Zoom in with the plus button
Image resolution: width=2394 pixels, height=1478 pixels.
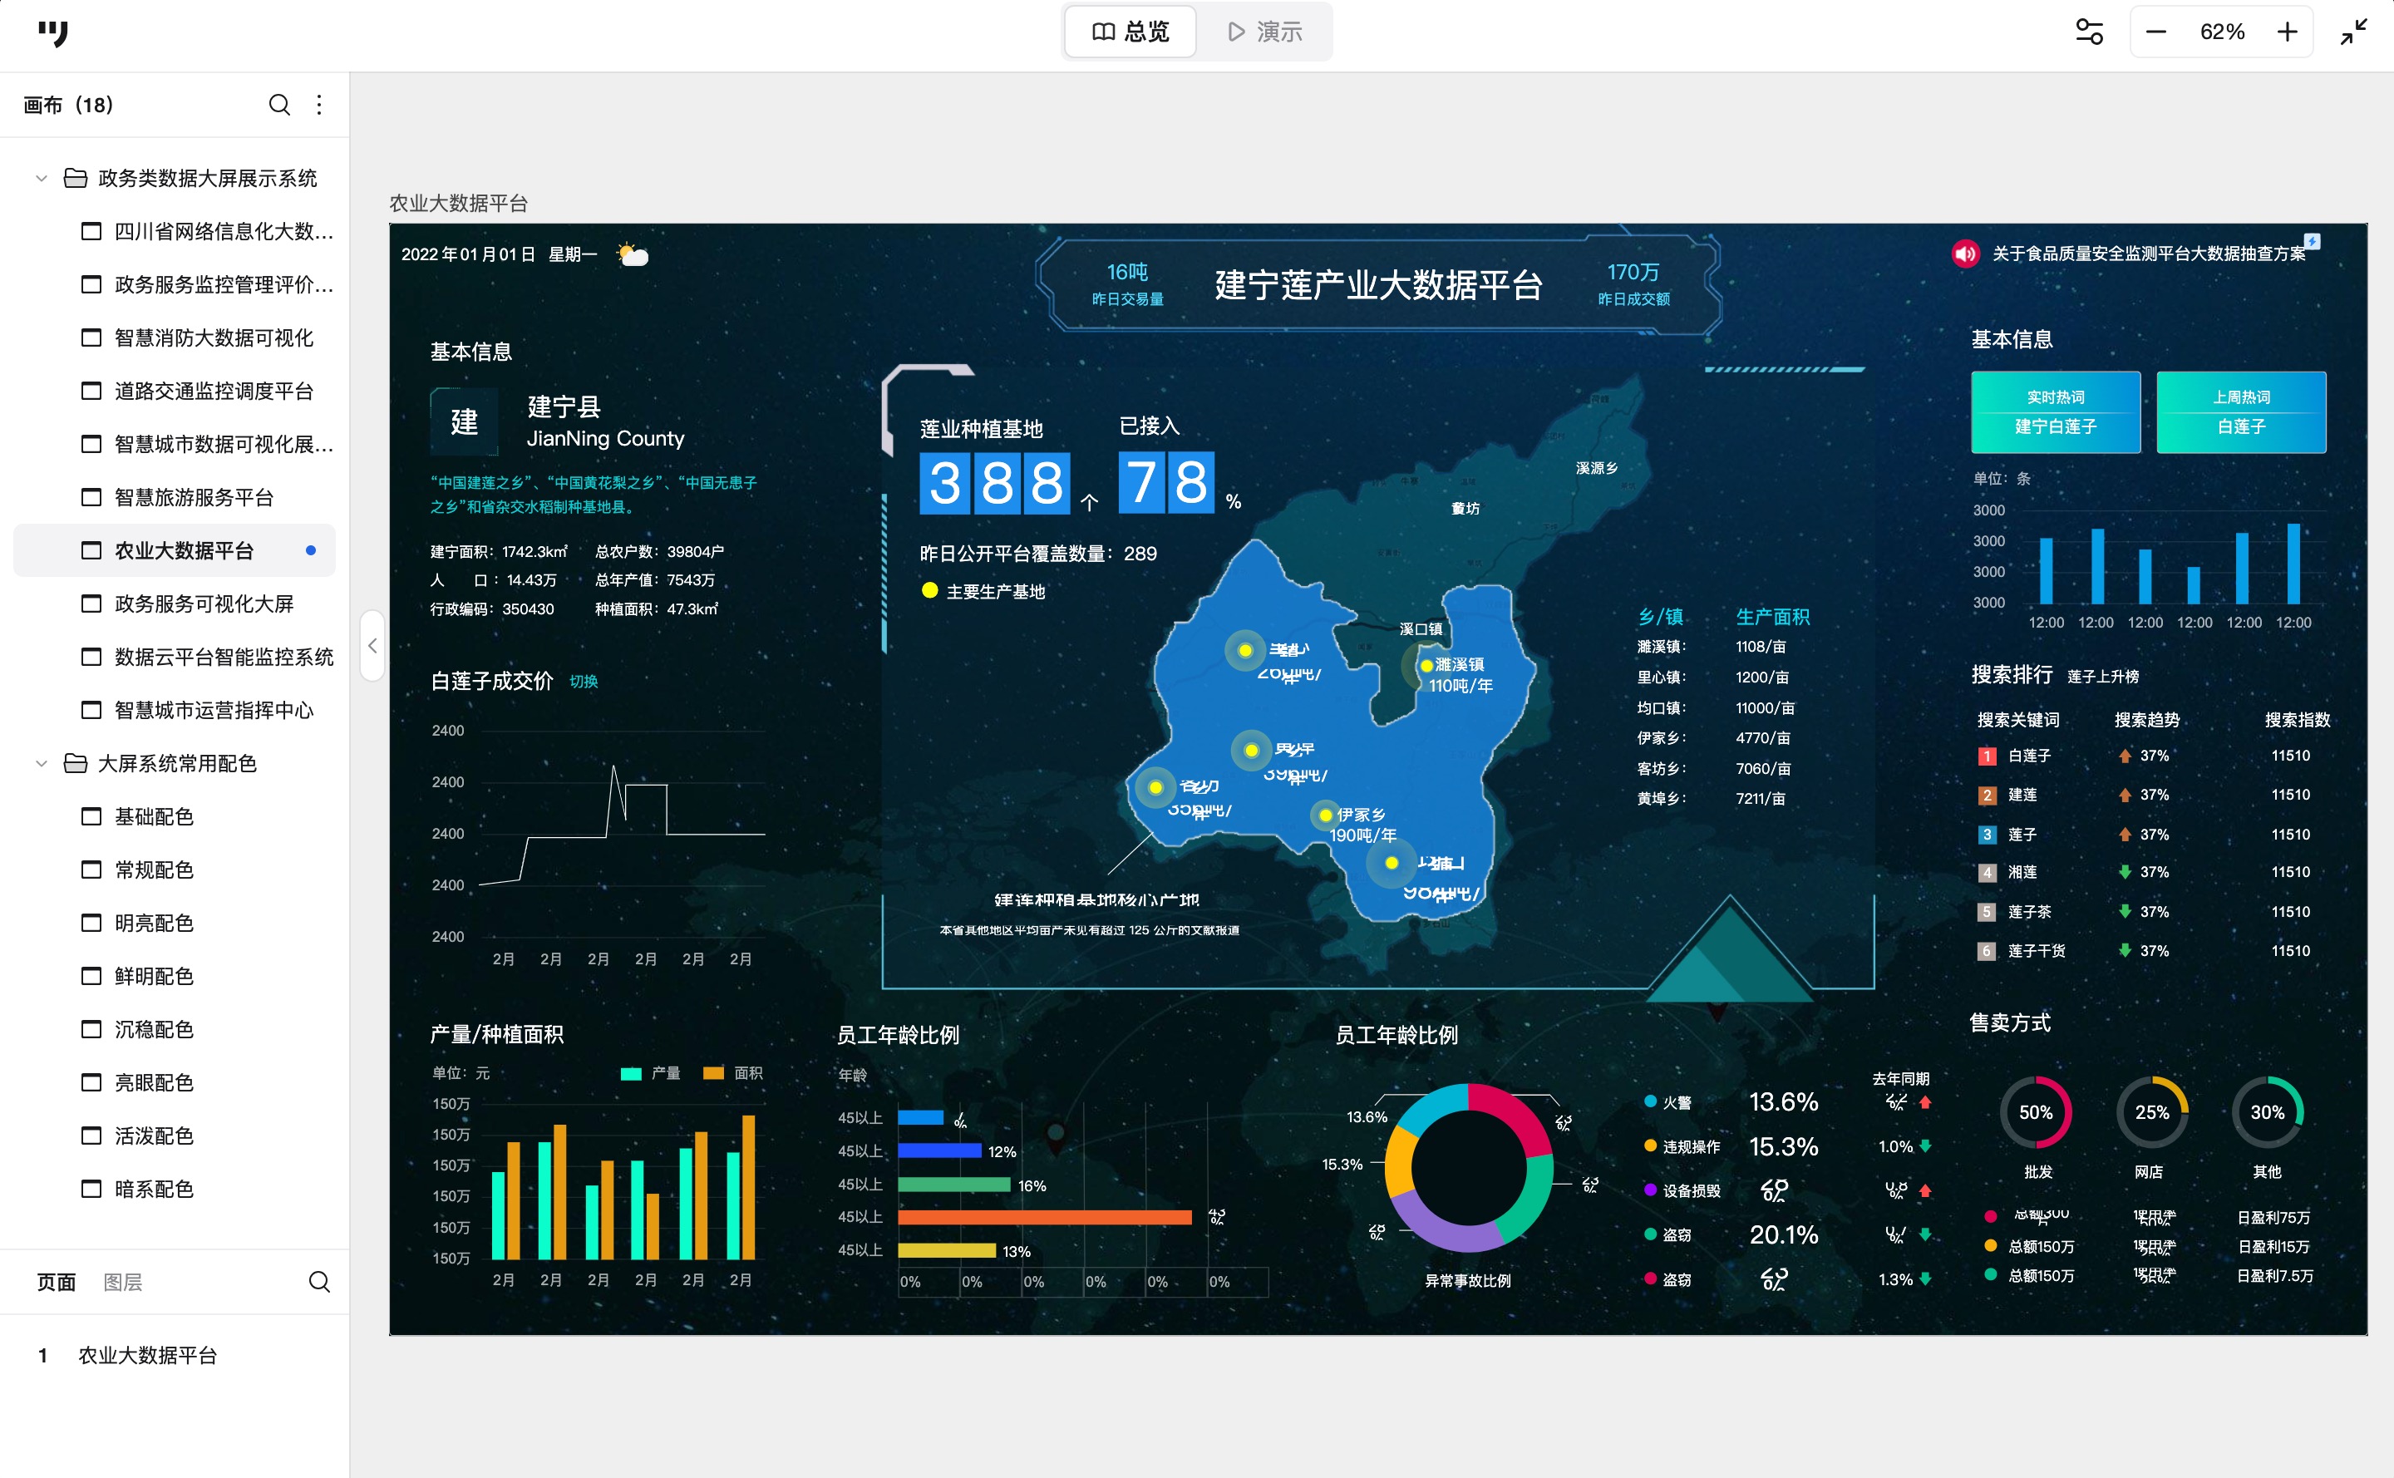click(2287, 32)
